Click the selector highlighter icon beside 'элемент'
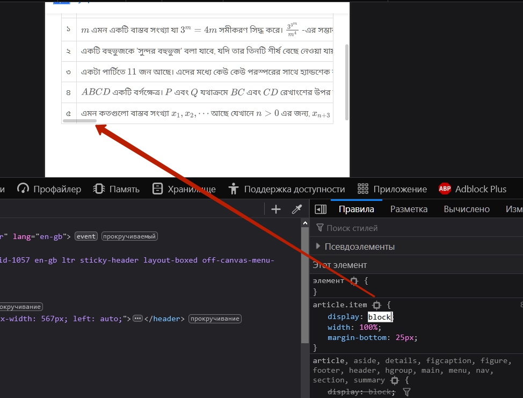The width and height of the screenshot is (523, 398). pyautogui.click(x=354, y=281)
